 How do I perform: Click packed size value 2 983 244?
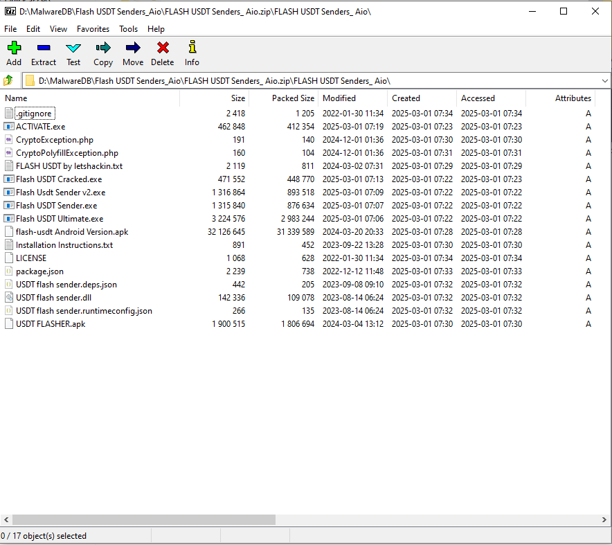(298, 219)
